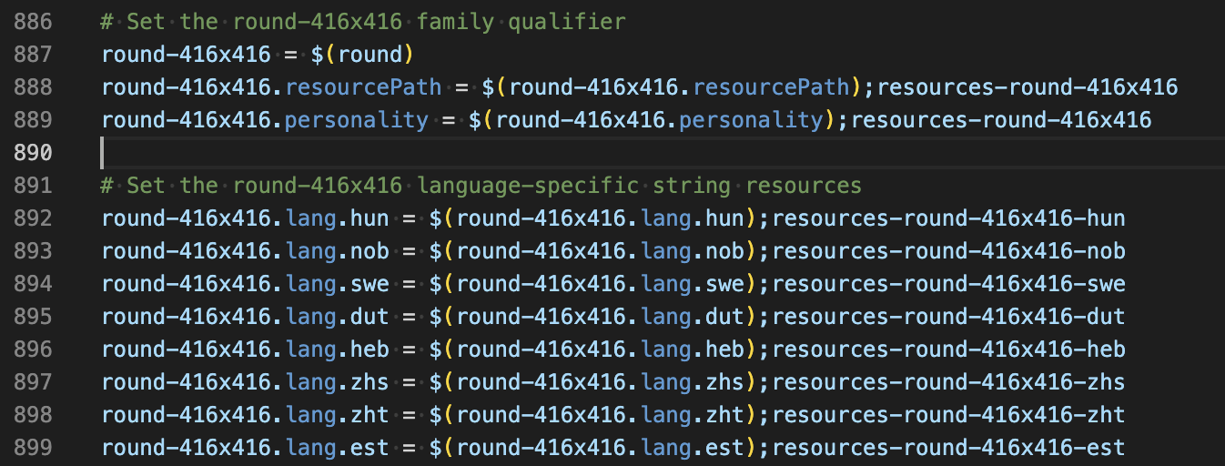Select line number 891 in the gutter
The height and width of the screenshot is (466, 1225).
pyautogui.click(x=34, y=186)
